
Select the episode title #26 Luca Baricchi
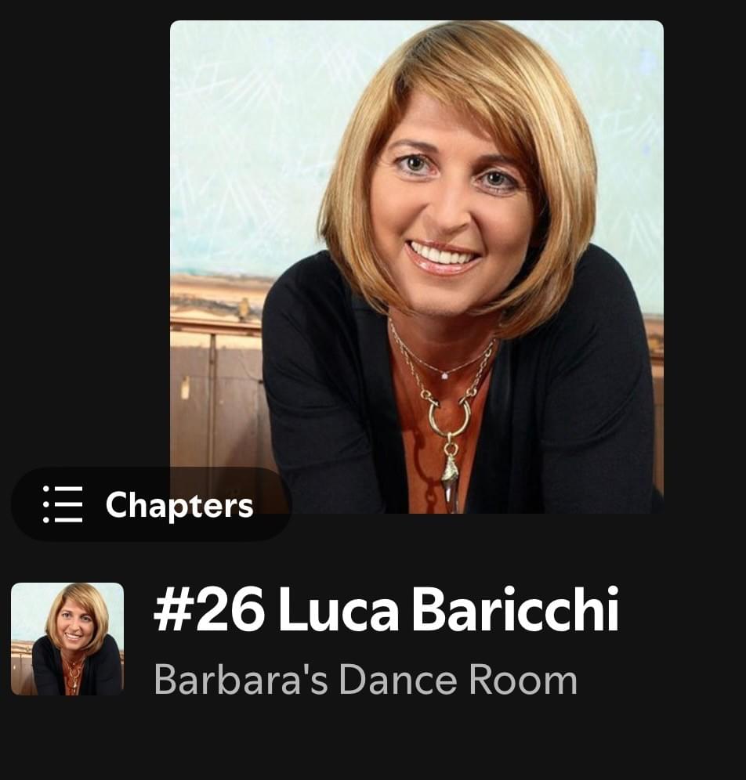coord(386,608)
